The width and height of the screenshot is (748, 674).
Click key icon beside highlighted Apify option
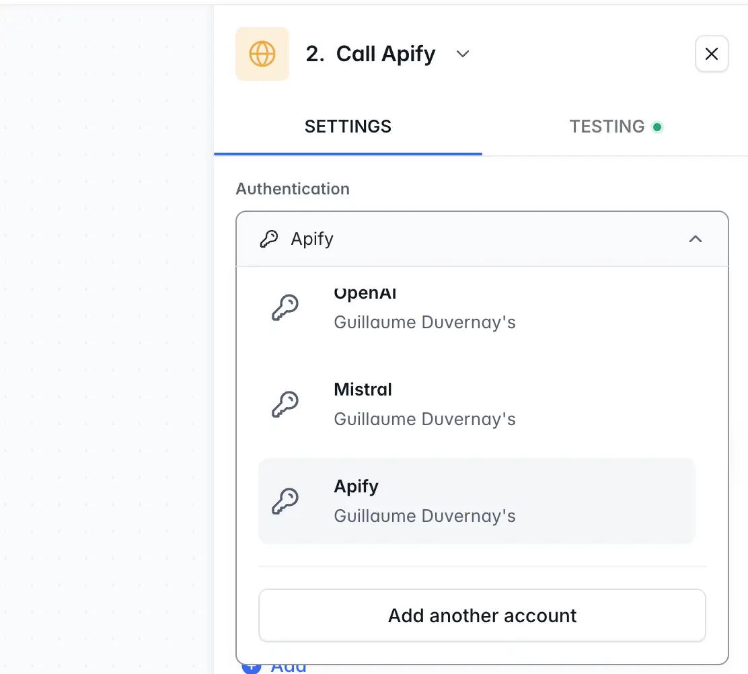tap(285, 501)
